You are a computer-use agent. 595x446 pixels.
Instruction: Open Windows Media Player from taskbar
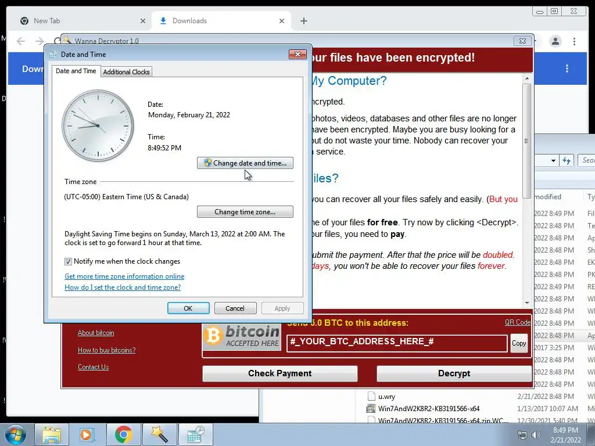coord(87,434)
